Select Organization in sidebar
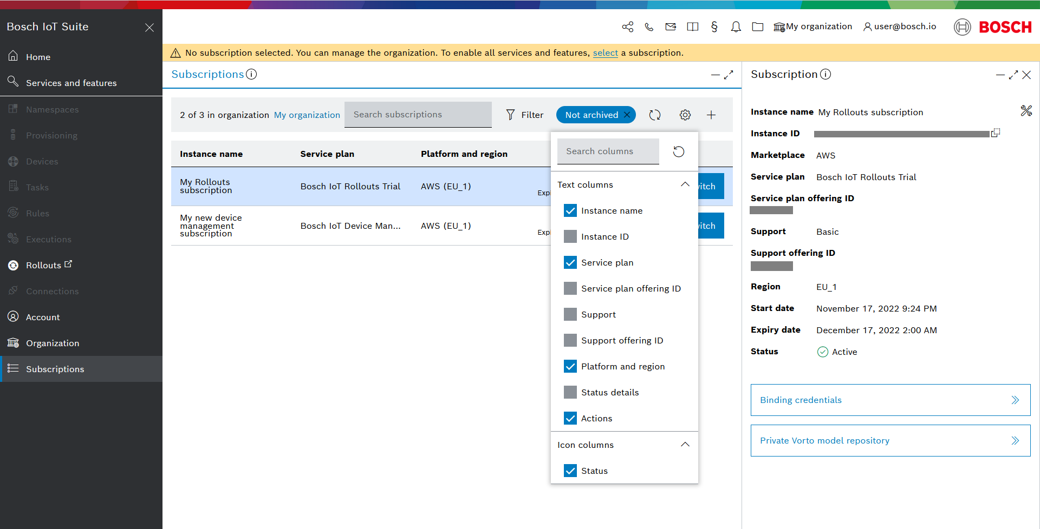Viewport: 1040px width, 529px height. point(81,343)
